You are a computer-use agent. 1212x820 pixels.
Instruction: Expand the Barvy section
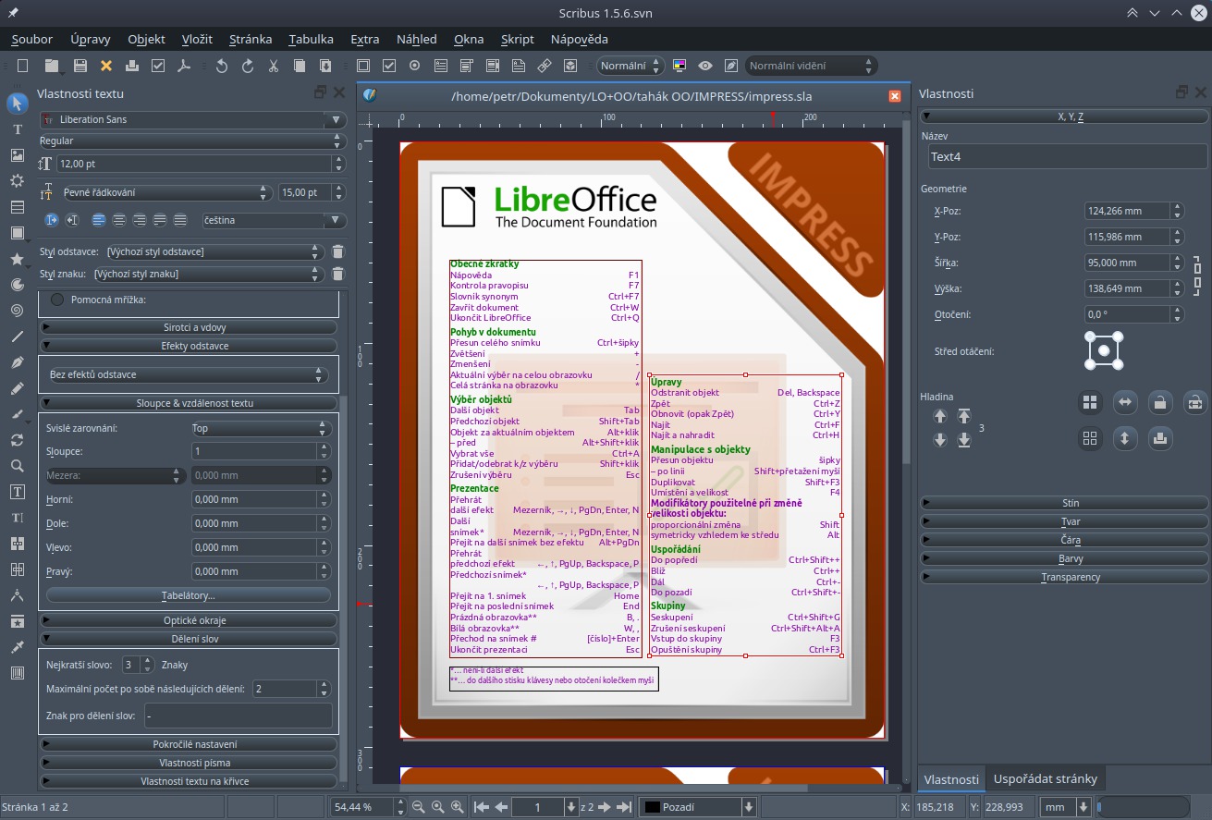1064,558
